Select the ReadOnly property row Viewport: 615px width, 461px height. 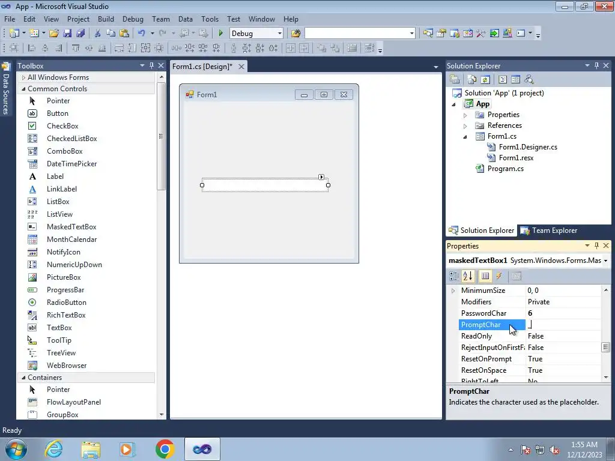click(x=530, y=336)
